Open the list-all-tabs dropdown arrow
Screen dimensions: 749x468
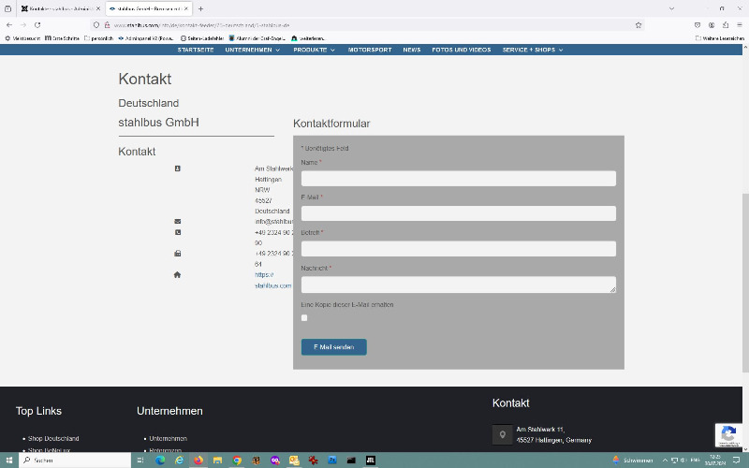(x=671, y=8)
